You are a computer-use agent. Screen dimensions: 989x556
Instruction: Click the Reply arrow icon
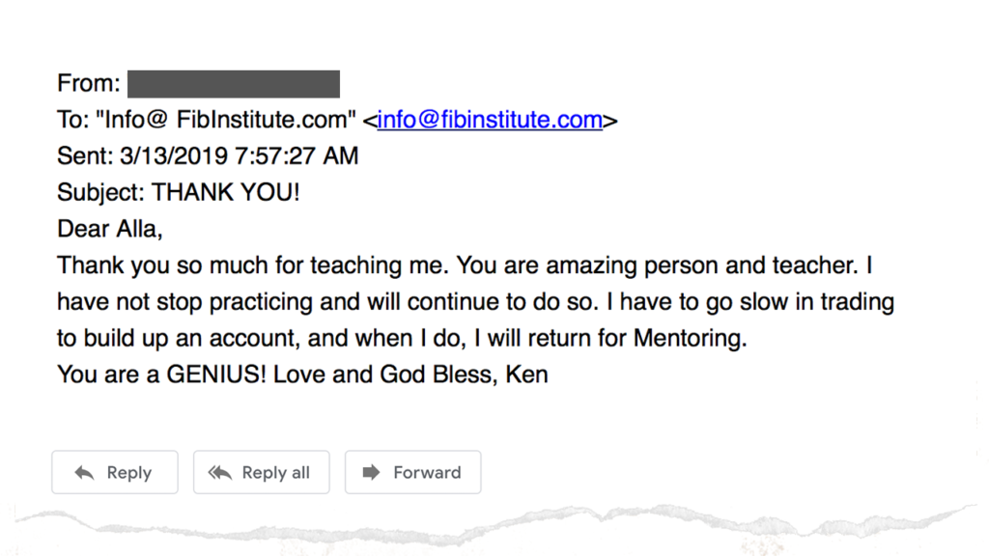[84, 473]
